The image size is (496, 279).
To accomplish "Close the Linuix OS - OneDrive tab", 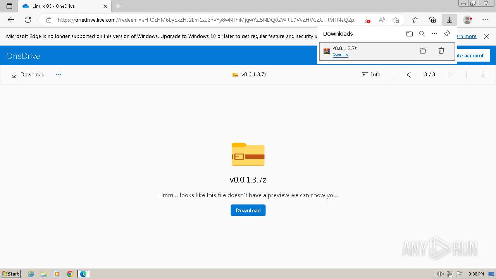I will coord(105,6).
